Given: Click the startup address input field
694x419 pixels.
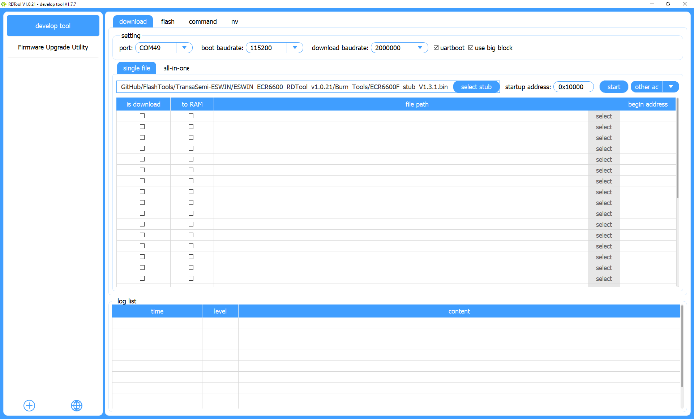Looking at the screenshot, I should [x=573, y=87].
